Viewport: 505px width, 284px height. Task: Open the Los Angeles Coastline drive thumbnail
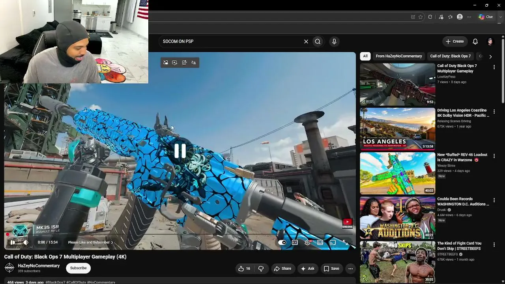(x=397, y=129)
